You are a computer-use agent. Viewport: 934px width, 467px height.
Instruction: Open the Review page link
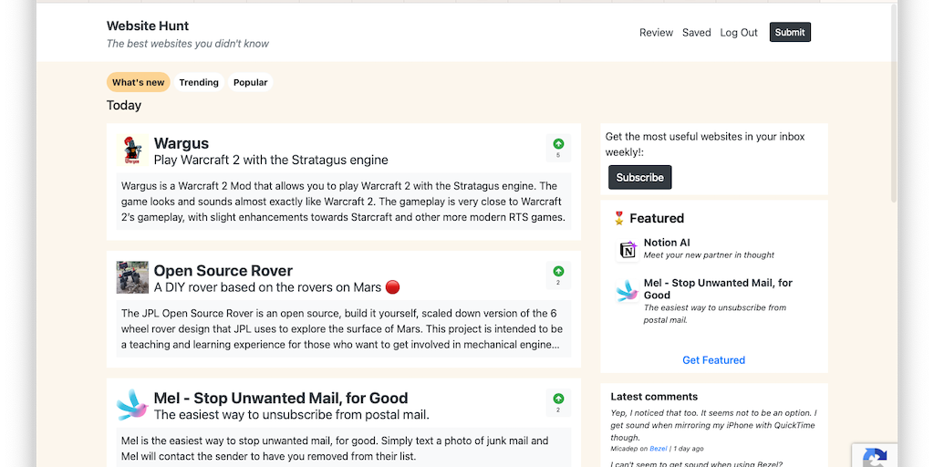(656, 33)
